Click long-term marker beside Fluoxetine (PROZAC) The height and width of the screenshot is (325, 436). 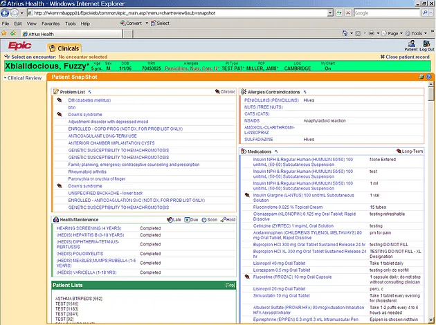coord(247,277)
